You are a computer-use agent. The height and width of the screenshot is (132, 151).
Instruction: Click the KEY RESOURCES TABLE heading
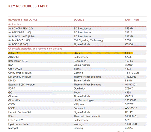click(x=28, y=6)
